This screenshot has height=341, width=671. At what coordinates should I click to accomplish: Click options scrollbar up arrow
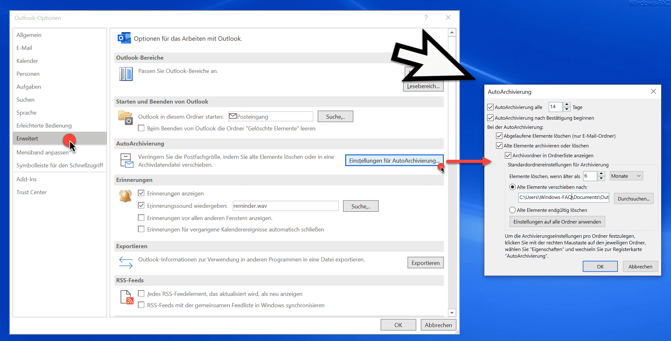(452, 32)
